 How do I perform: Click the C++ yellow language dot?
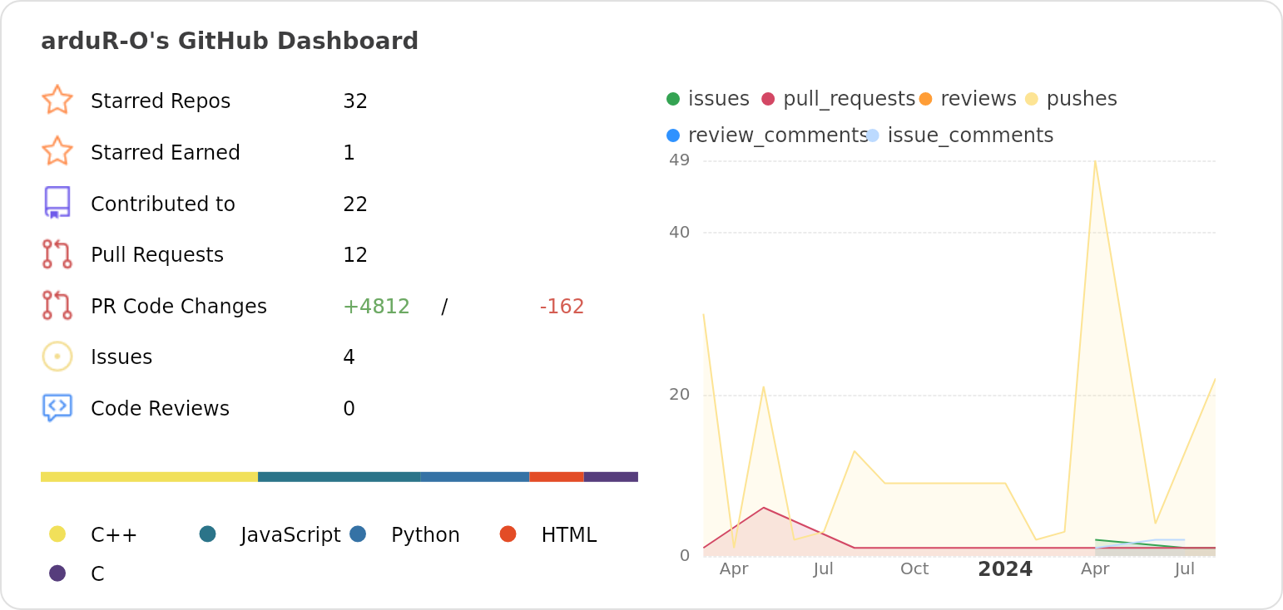tap(57, 534)
